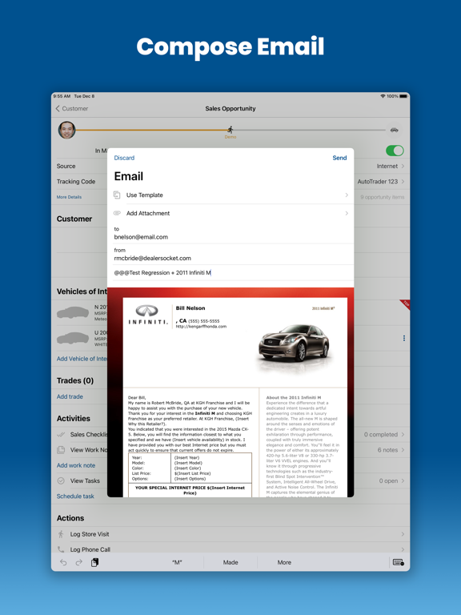Tap battery status icon
Image resolution: width=461 pixels, height=615 pixels.
[x=403, y=96]
